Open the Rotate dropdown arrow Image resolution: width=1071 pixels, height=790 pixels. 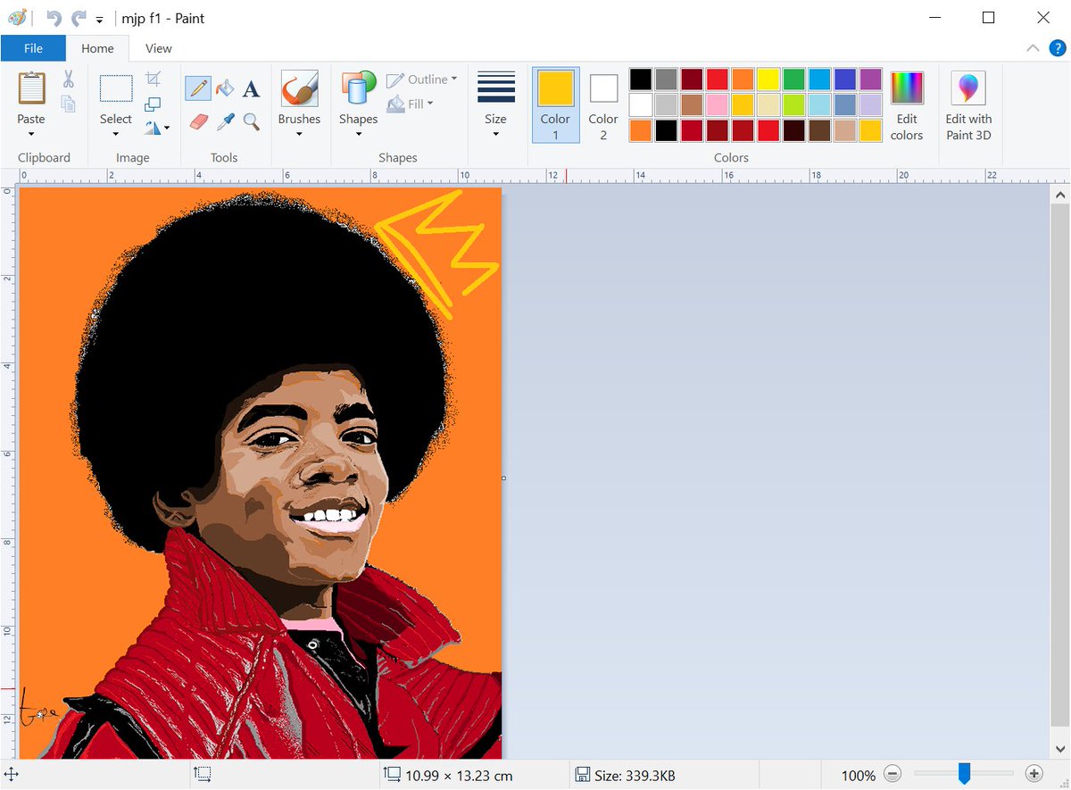167,129
